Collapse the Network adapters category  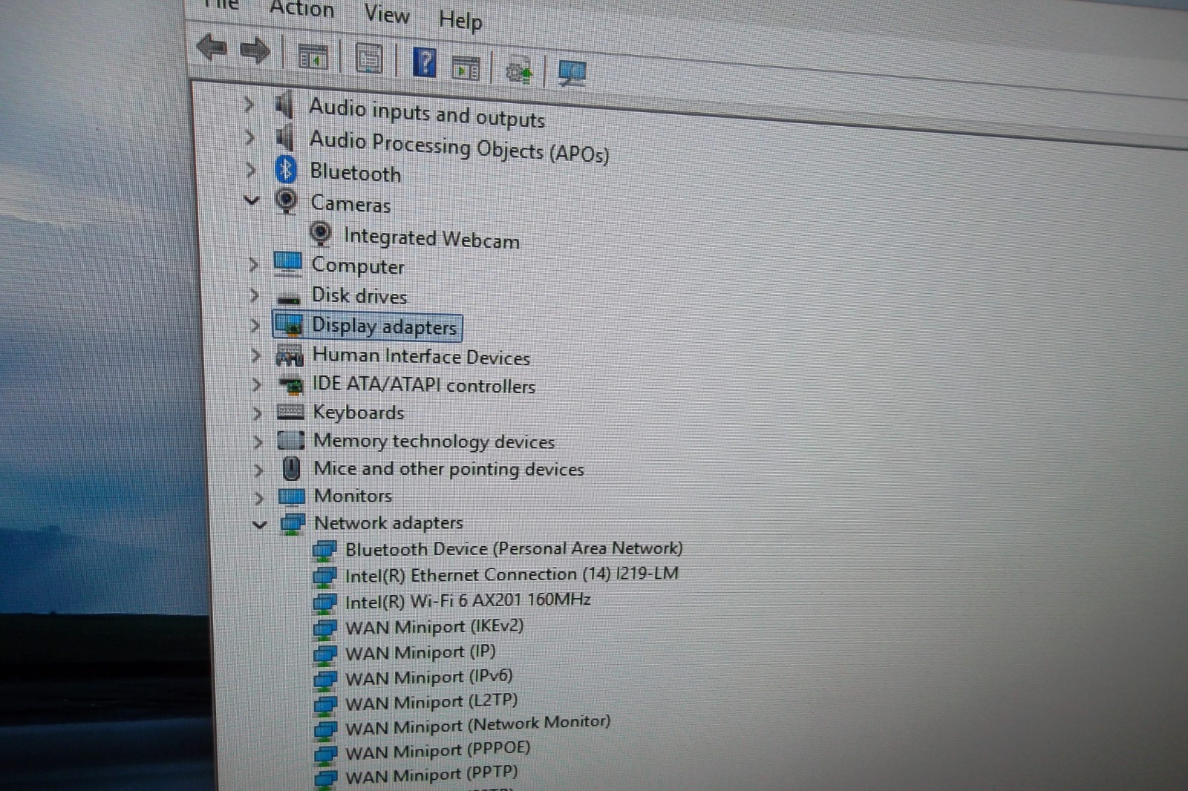(x=259, y=525)
